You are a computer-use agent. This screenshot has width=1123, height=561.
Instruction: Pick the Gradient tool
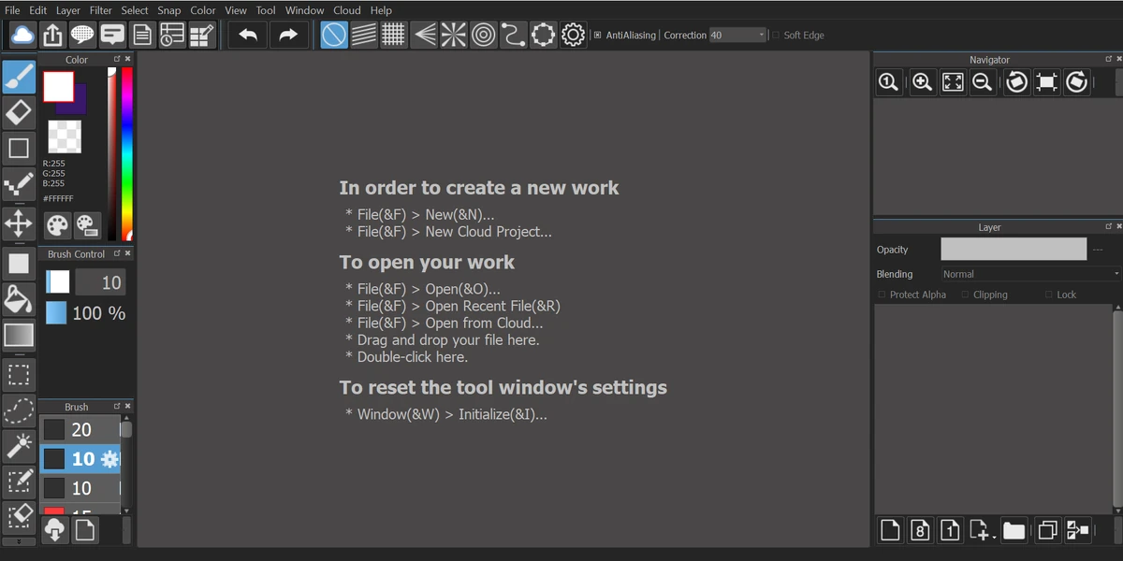[19, 335]
